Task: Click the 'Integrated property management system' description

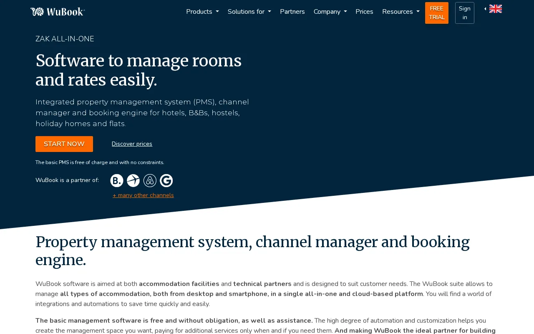Action: click(x=142, y=113)
